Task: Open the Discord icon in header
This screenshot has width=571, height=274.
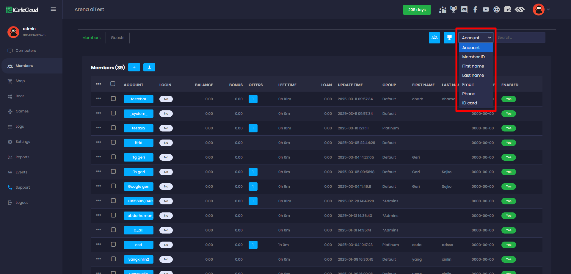Action: 464,10
